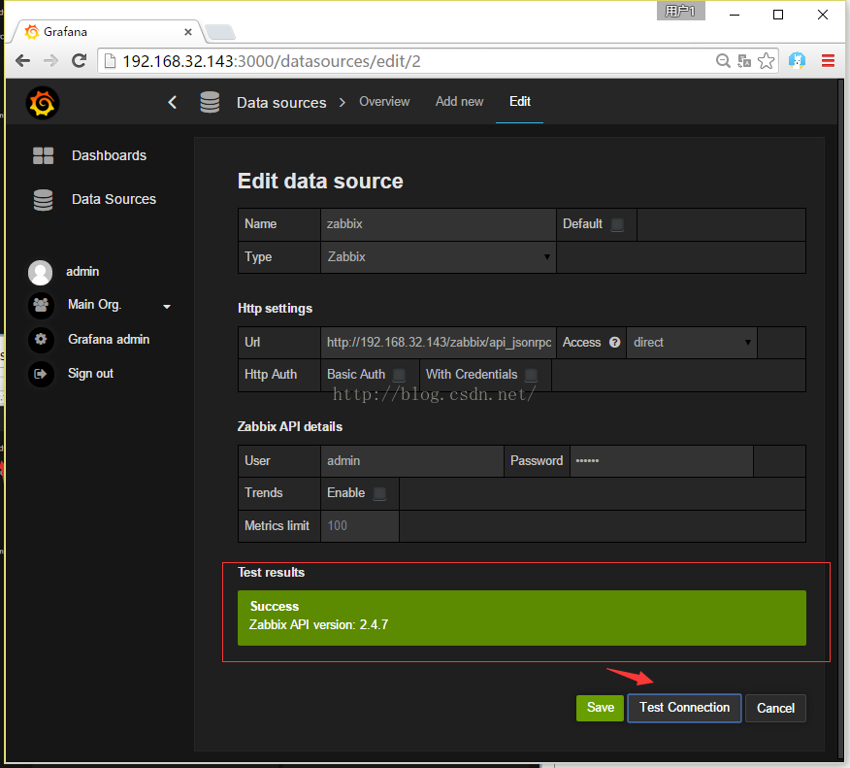Click the Access help question-mark icon
The image size is (850, 768).
[615, 342]
